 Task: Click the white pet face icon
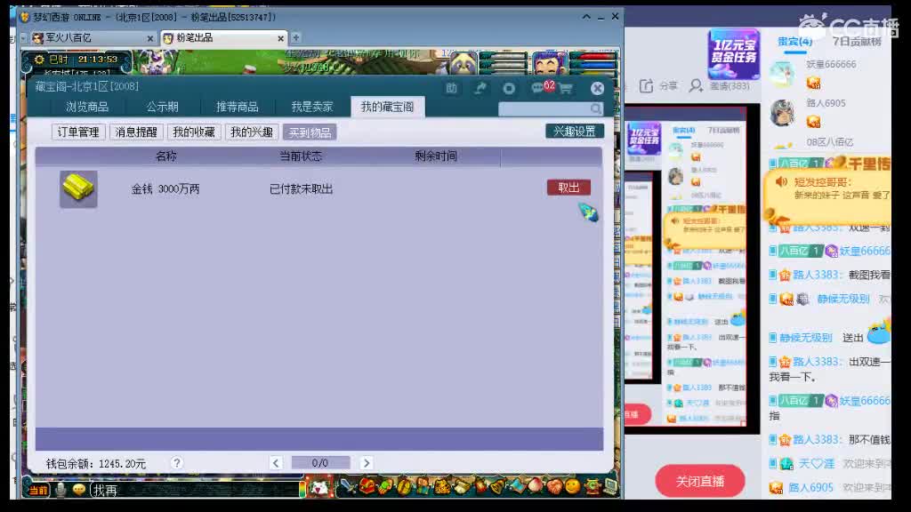click(x=319, y=488)
